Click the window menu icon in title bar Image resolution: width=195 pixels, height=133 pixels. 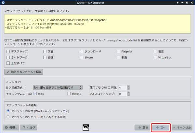(x=4, y=3)
